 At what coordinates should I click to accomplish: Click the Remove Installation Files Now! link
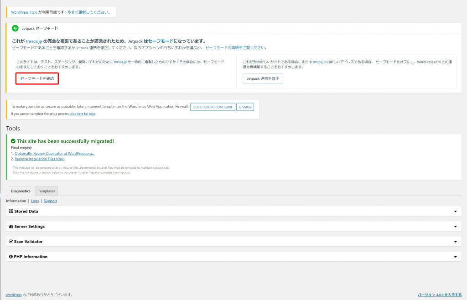[40, 159]
